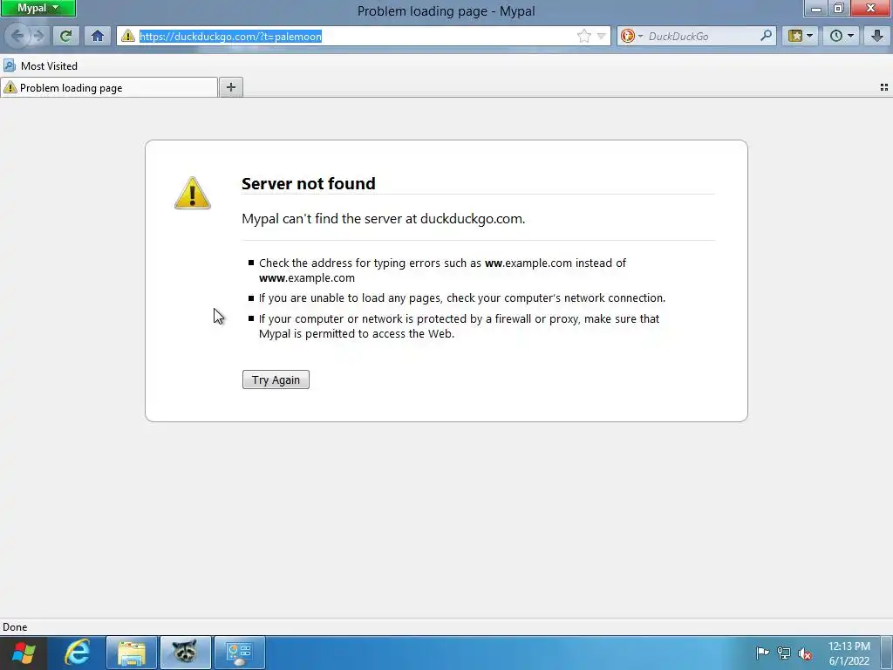
Task: Click the search magnifier icon
Action: (767, 36)
